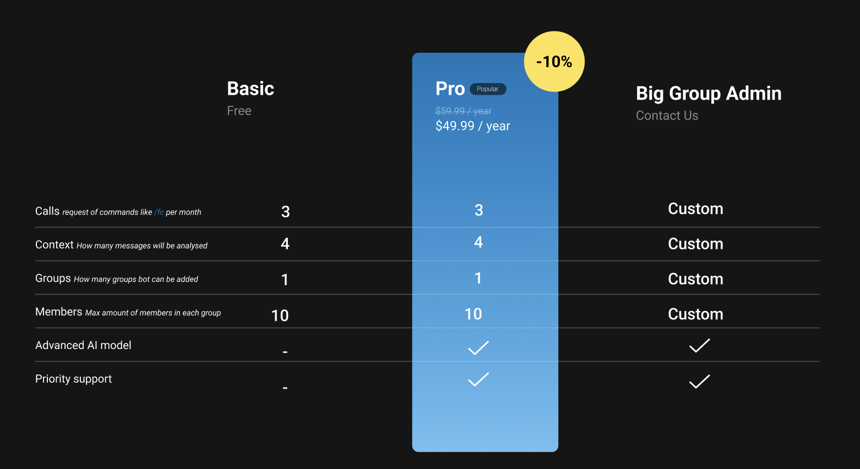Viewport: 860px width, 469px height.
Task: Click Custom value in Context row
Action: [695, 244]
